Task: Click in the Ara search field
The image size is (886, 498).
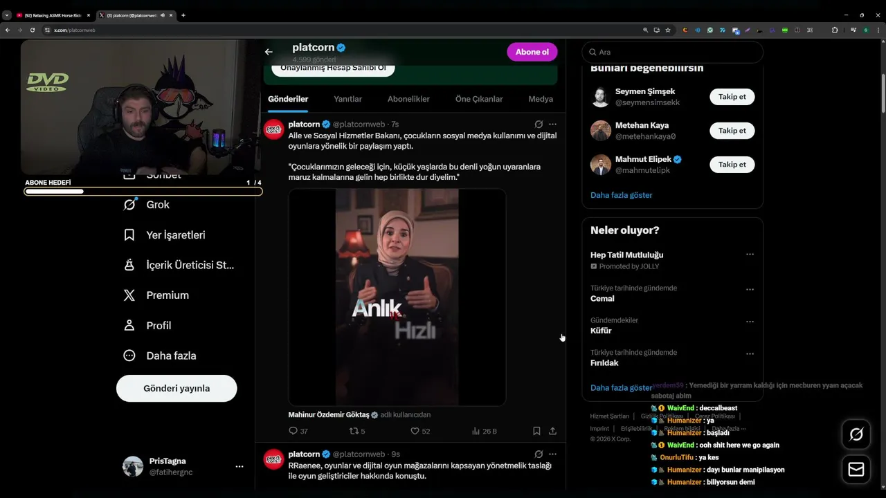Action: click(672, 52)
